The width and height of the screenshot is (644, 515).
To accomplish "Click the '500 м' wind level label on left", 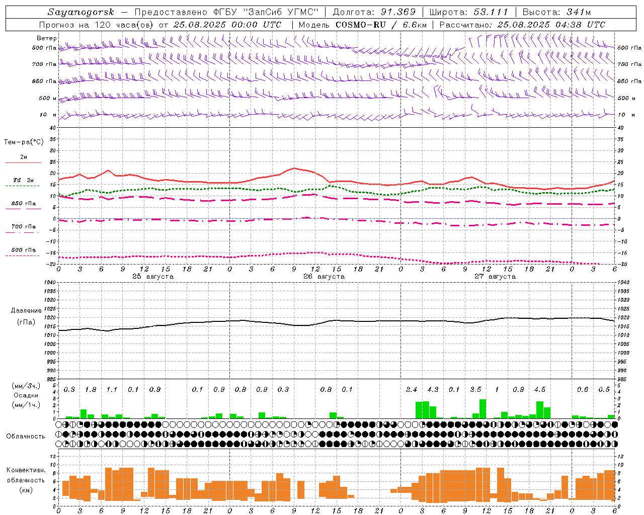I will [x=48, y=99].
